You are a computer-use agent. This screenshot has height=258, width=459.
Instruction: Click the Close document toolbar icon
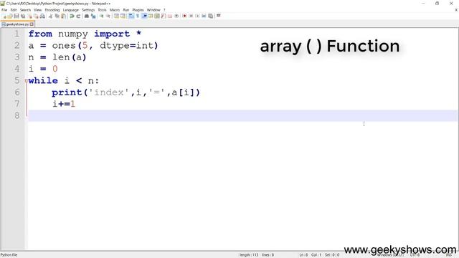[x=29, y=16]
